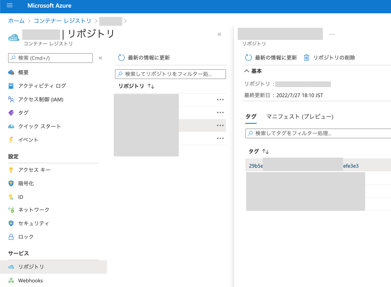Open the tag starting with 29b5e
Image resolution: width=391 pixels, height=287 pixels.
tap(304, 166)
